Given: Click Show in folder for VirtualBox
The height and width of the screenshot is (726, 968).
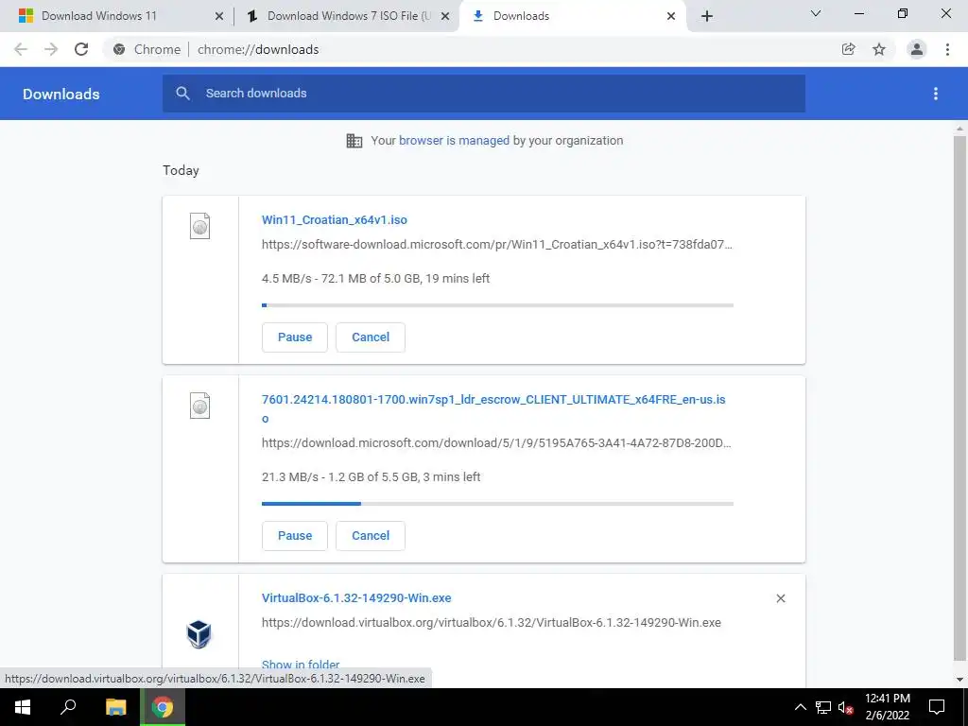Looking at the screenshot, I should [301, 665].
